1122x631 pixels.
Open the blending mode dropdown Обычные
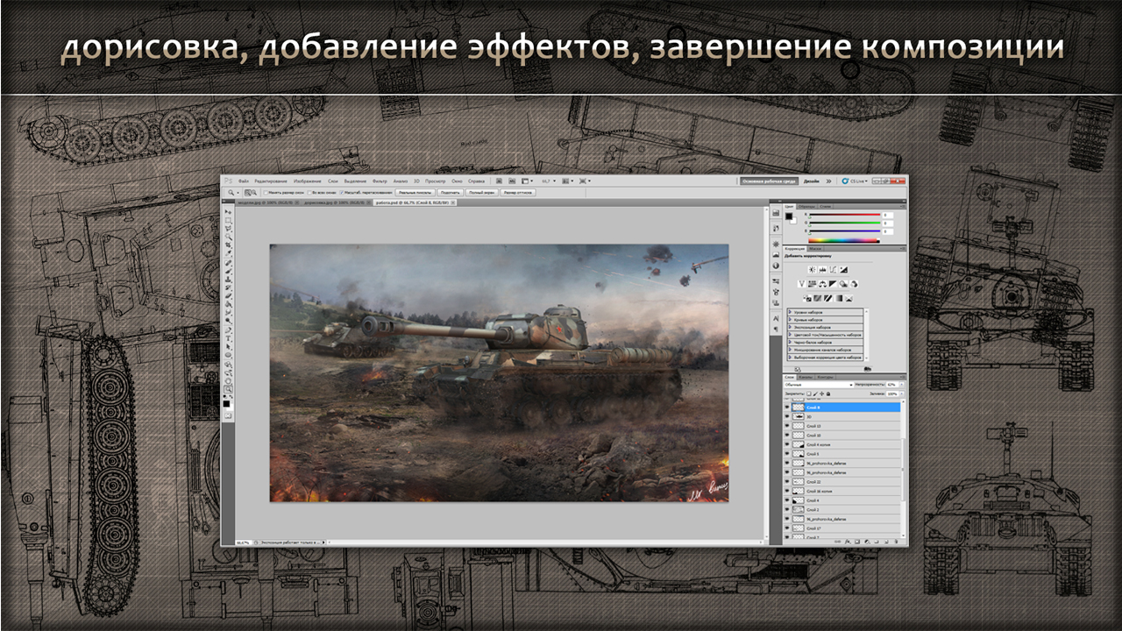pyautogui.click(x=818, y=385)
